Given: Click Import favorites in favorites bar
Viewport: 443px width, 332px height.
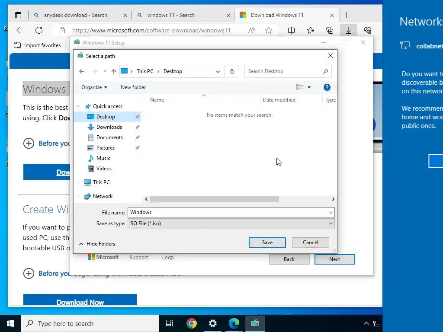Looking at the screenshot, I should (37, 45).
